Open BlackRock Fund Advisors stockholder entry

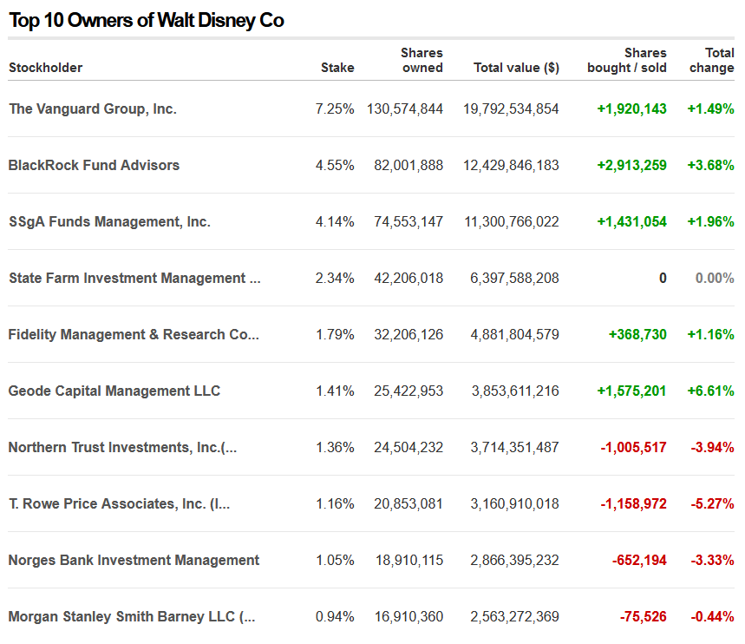94,166
